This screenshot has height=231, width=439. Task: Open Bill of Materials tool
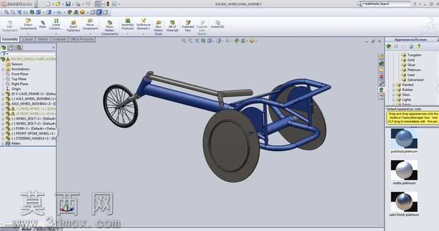(x=172, y=26)
